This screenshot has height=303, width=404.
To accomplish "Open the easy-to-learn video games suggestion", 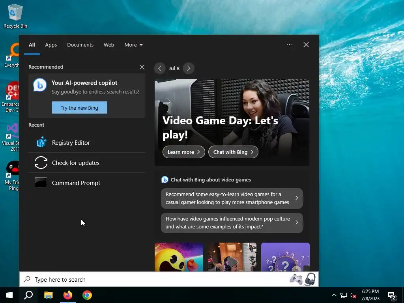I will (232, 198).
